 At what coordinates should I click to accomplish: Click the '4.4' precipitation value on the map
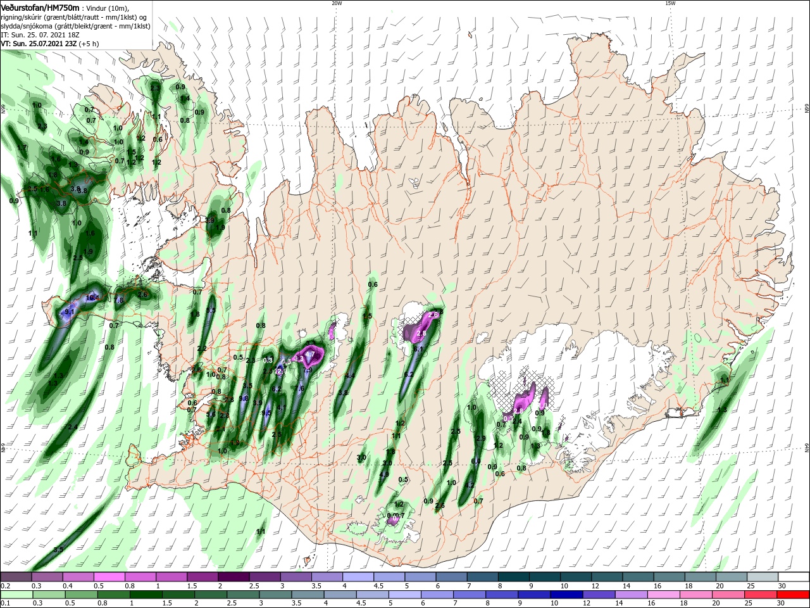[x=349, y=376]
